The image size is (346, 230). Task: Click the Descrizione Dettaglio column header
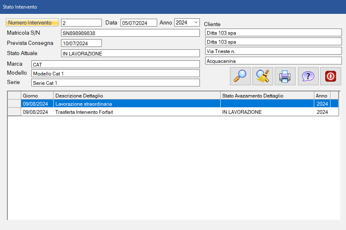tap(136, 95)
